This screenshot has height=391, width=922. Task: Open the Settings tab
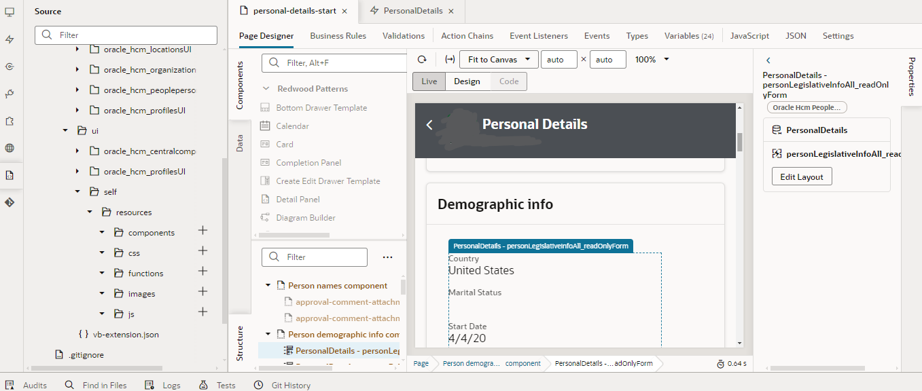[x=838, y=36]
